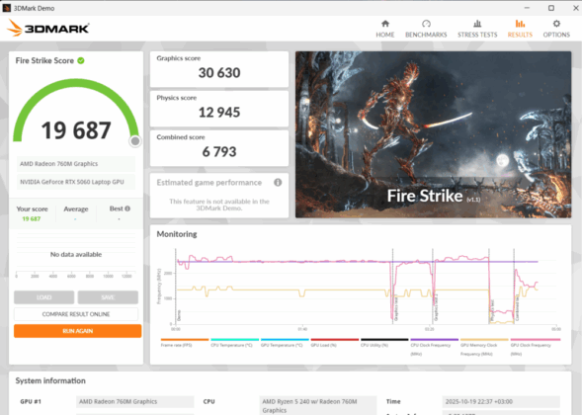
Task: Toggle the GPU Load legend entry
Action: point(334,342)
